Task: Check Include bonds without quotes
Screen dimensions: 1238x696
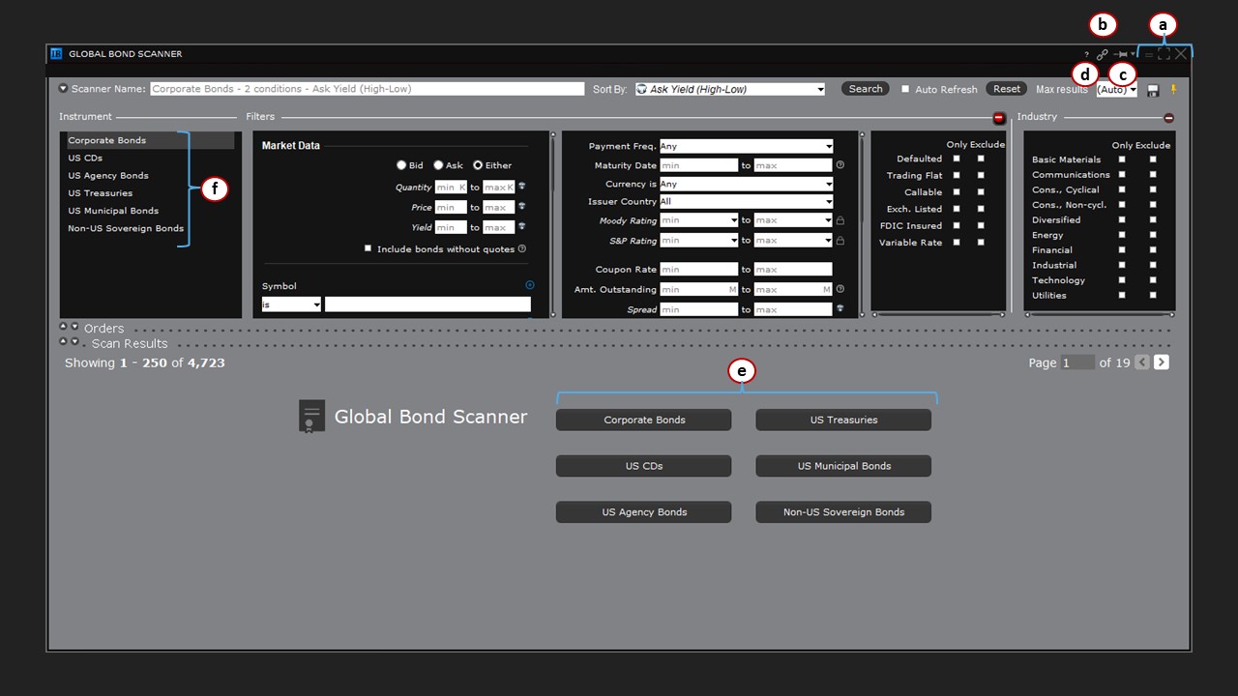Action: tap(368, 248)
